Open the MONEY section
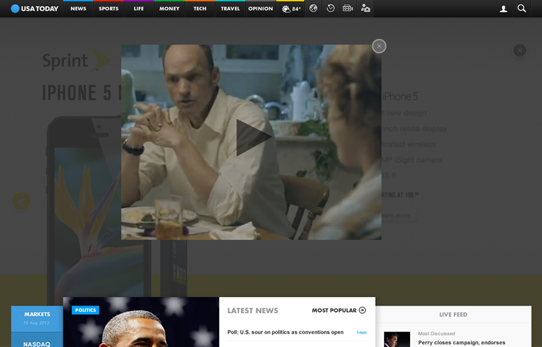The height and width of the screenshot is (347, 542). (x=169, y=8)
